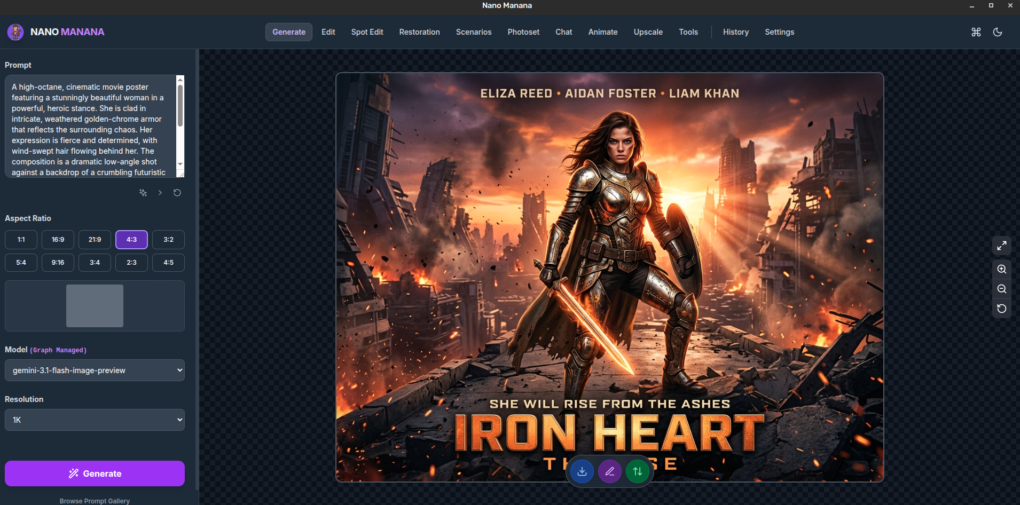Download the generated image with blue button

(x=582, y=471)
